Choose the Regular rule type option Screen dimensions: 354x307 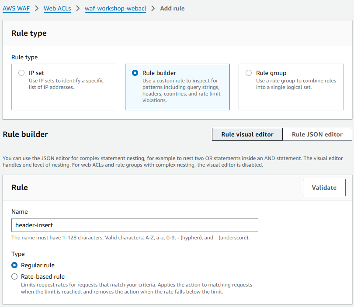pyautogui.click(x=14, y=265)
